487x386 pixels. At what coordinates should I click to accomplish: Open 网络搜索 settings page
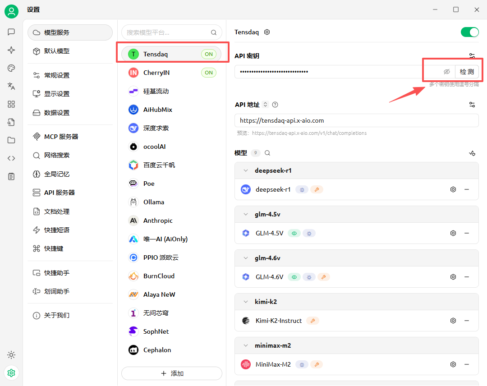pyautogui.click(x=70, y=155)
